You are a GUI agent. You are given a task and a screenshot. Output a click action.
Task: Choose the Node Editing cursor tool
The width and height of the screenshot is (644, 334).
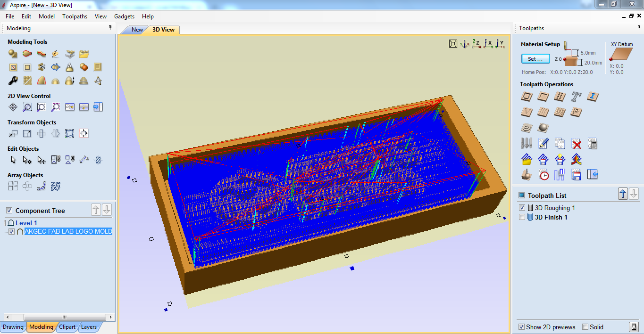click(27, 160)
